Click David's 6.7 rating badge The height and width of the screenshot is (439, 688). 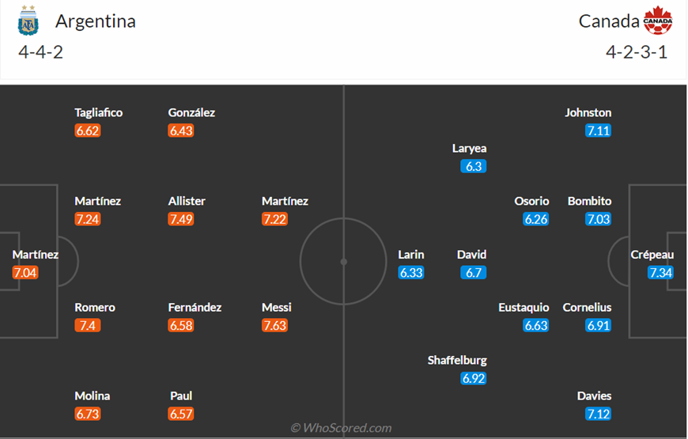pos(474,273)
